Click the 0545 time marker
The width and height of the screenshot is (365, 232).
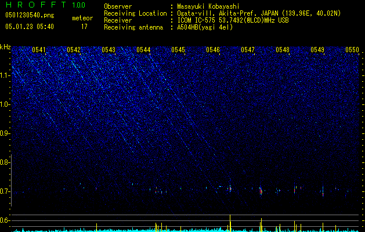coord(178,50)
